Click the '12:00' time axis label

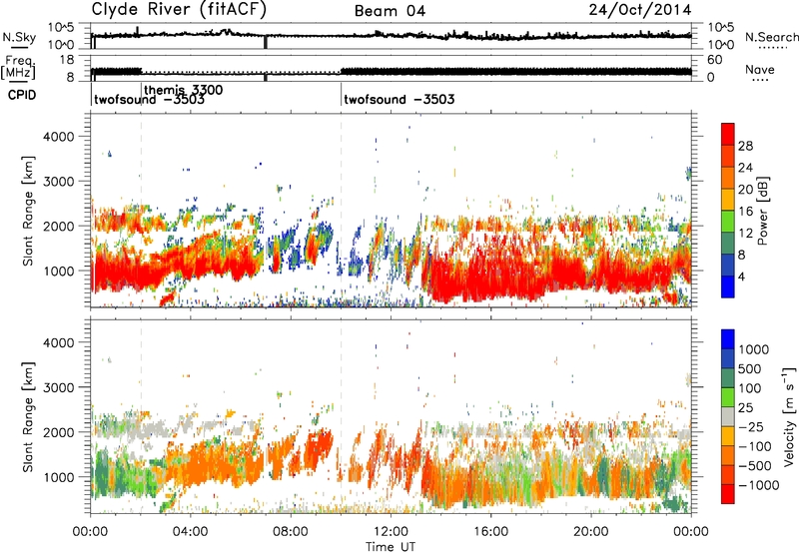[x=391, y=532]
